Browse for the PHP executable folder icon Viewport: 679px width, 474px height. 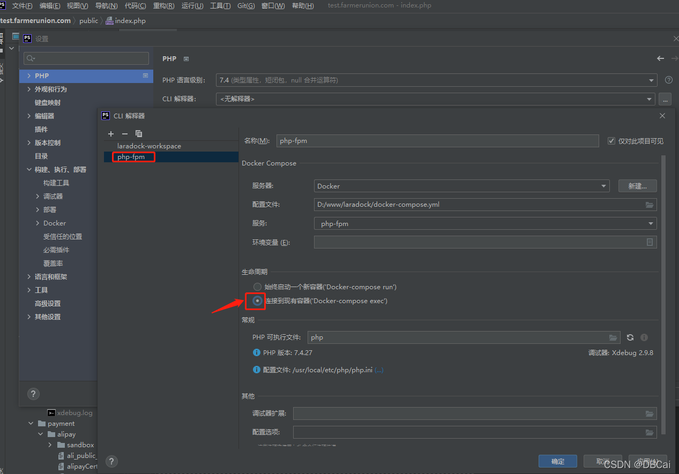tap(613, 337)
